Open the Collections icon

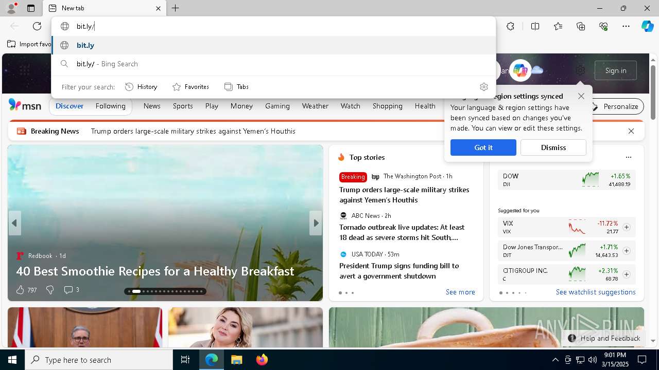(581, 26)
